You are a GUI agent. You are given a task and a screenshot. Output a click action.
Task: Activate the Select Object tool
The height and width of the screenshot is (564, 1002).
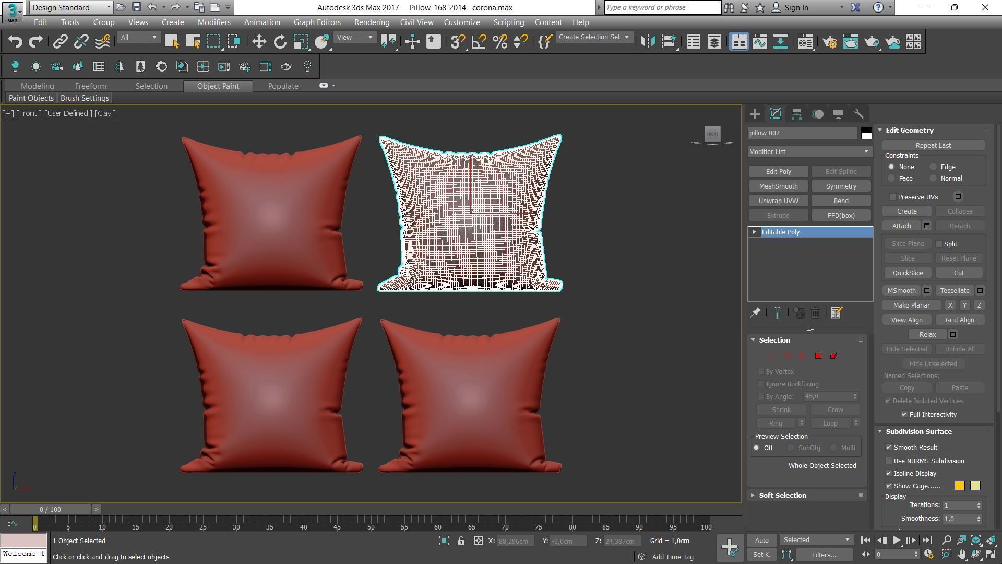172,42
